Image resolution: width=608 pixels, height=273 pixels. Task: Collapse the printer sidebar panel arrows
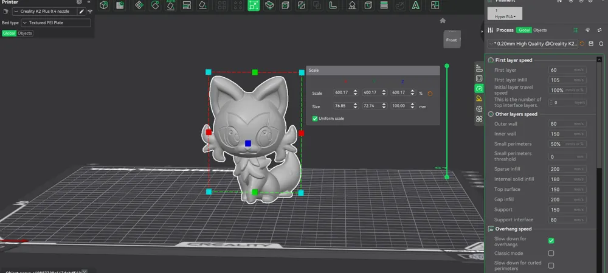click(x=89, y=2)
